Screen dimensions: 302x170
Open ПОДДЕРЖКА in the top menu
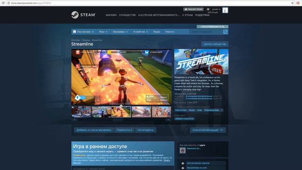(x=202, y=15)
